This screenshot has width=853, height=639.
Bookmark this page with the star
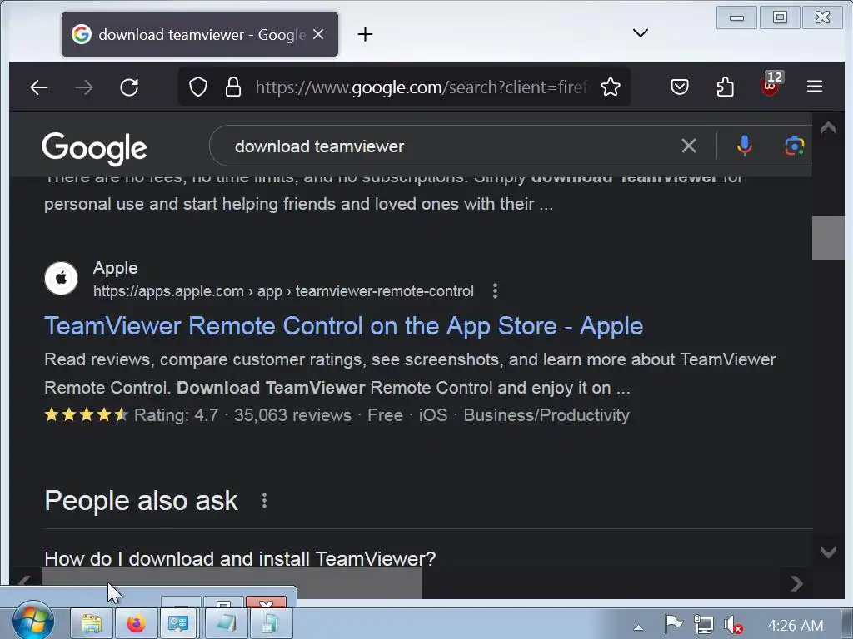[x=611, y=87]
